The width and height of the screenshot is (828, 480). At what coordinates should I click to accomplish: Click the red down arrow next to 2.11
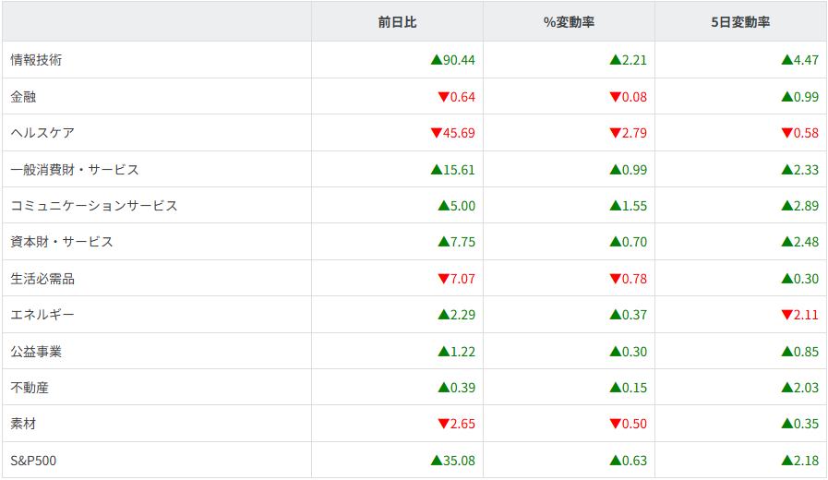(787, 315)
